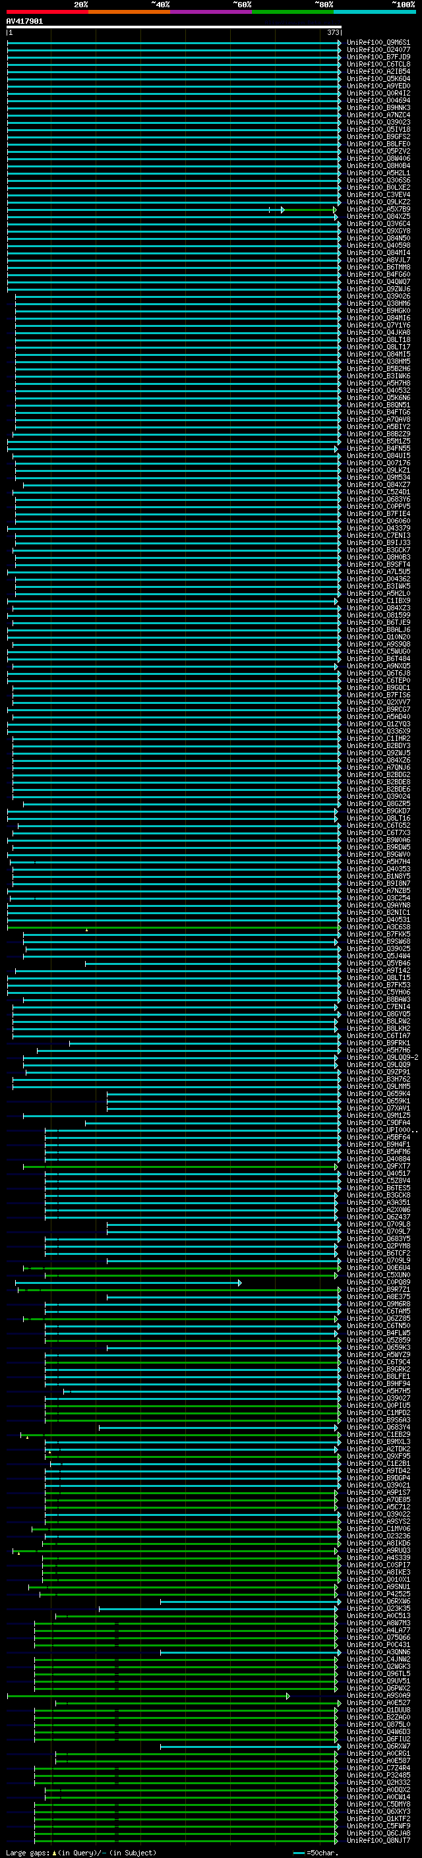Click hit label UniRef100_P42525
This screenshot has height=1858, width=422.
click(x=378, y=1594)
